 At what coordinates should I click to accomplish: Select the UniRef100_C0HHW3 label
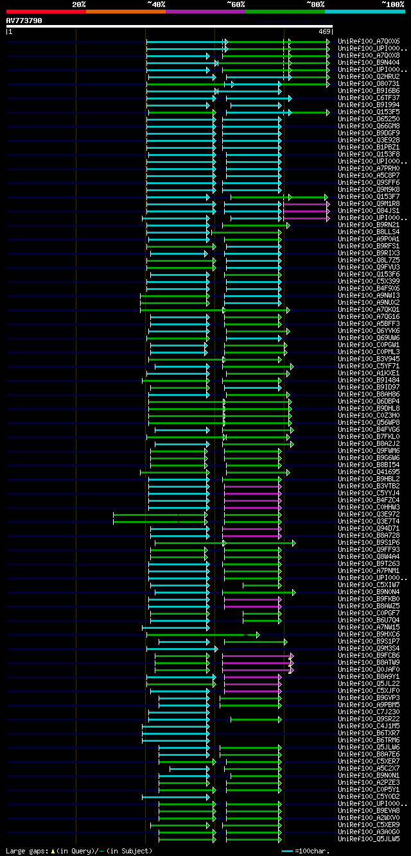(x=369, y=508)
